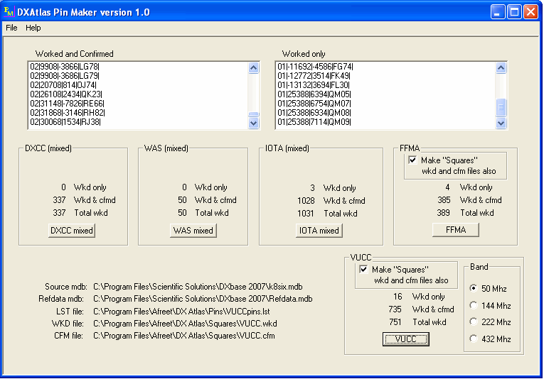This screenshot has height=379, width=544.
Task: Uncheck FFMA Make Squares checkbox
Action: tap(412, 160)
